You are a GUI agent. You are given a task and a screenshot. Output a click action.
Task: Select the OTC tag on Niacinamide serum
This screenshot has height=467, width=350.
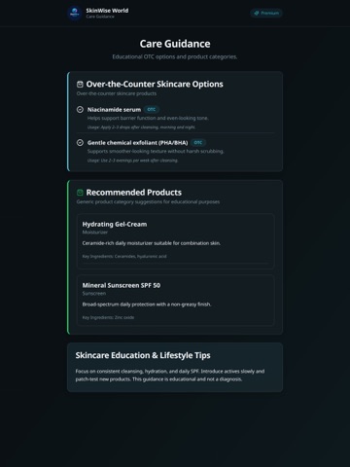pyautogui.click(x=152, y=110)
